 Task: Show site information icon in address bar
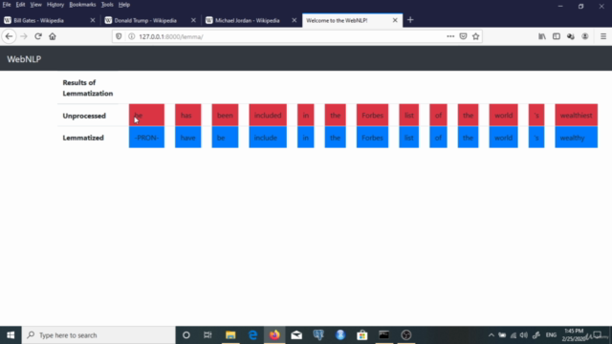click(132, 36)
